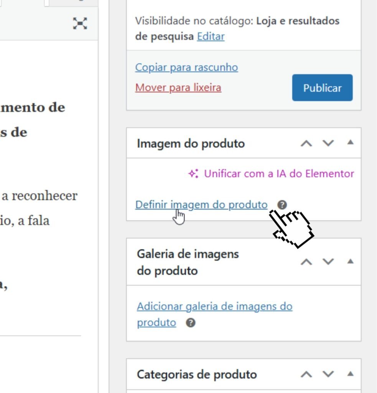Collapse the Imagem do produto panel
This screenshot has height=393, width=377.
pos(350,143)
